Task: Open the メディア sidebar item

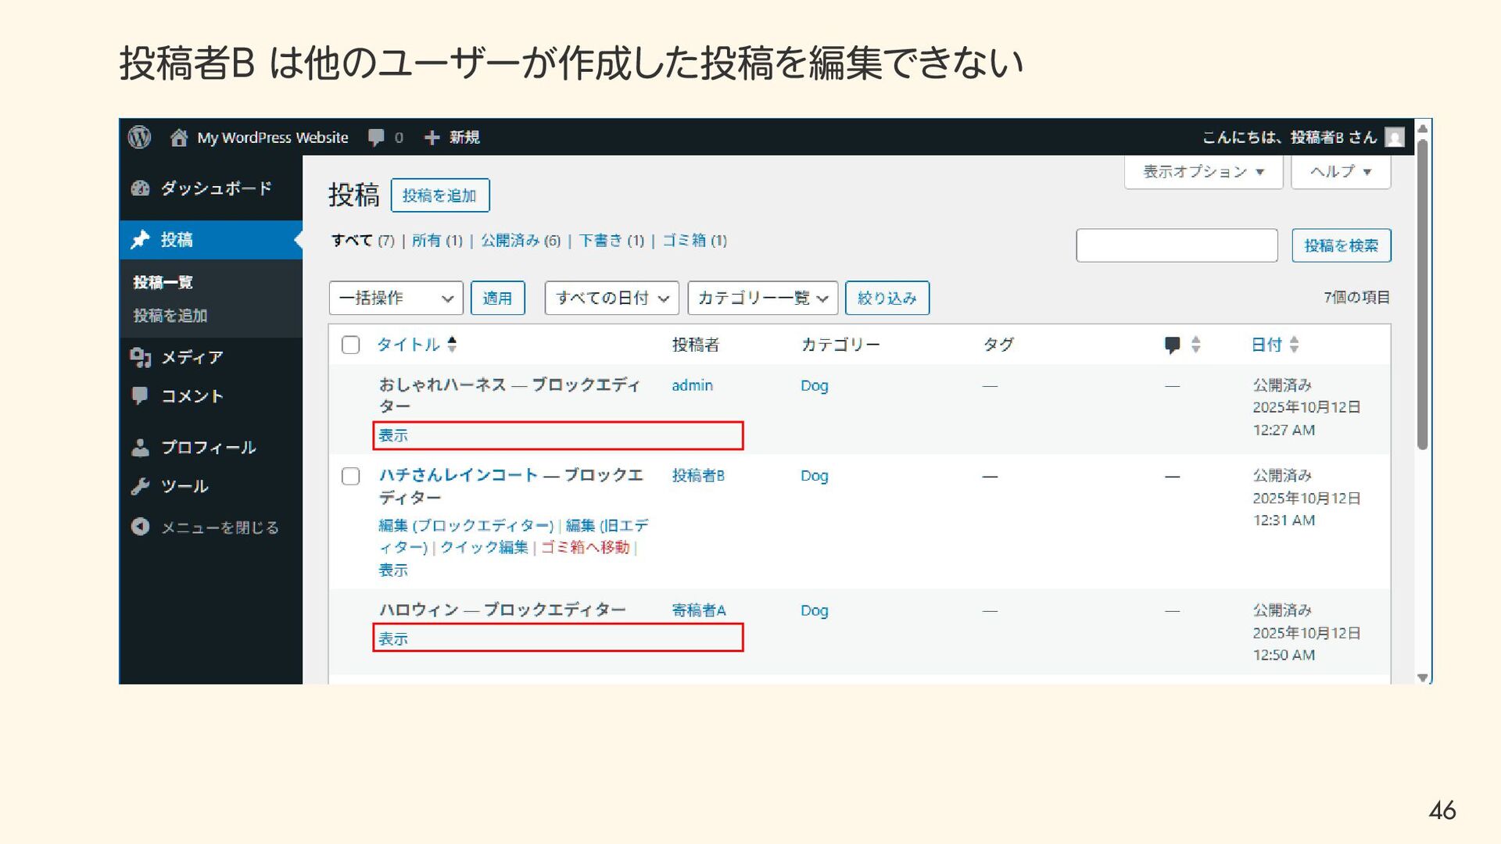Action: 192,357
